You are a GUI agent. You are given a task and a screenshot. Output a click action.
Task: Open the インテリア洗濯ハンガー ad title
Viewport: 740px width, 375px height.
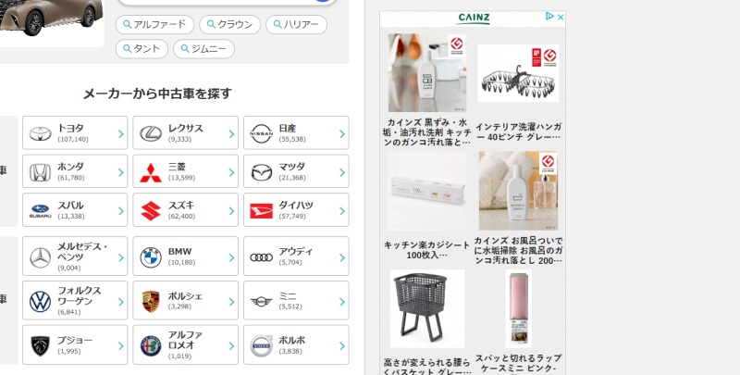(518, 131)
